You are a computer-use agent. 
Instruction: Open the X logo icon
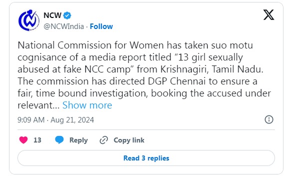point(269,15)
